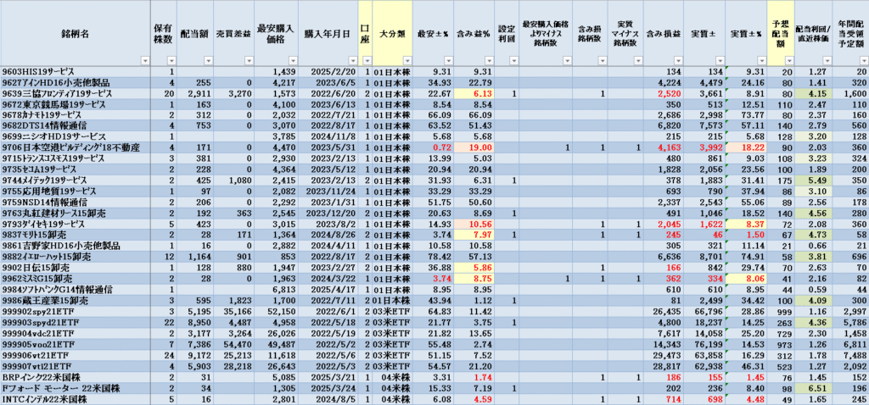The height and width of the screenshot is (405, 869).
Task: Click the purchase date 2025/2/20 cell
Action: coord(328,71)
